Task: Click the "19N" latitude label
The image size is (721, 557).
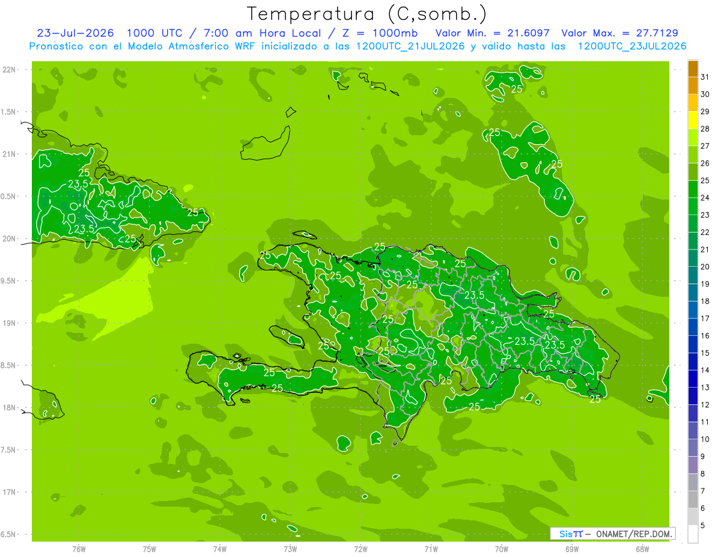Action: 8,323
